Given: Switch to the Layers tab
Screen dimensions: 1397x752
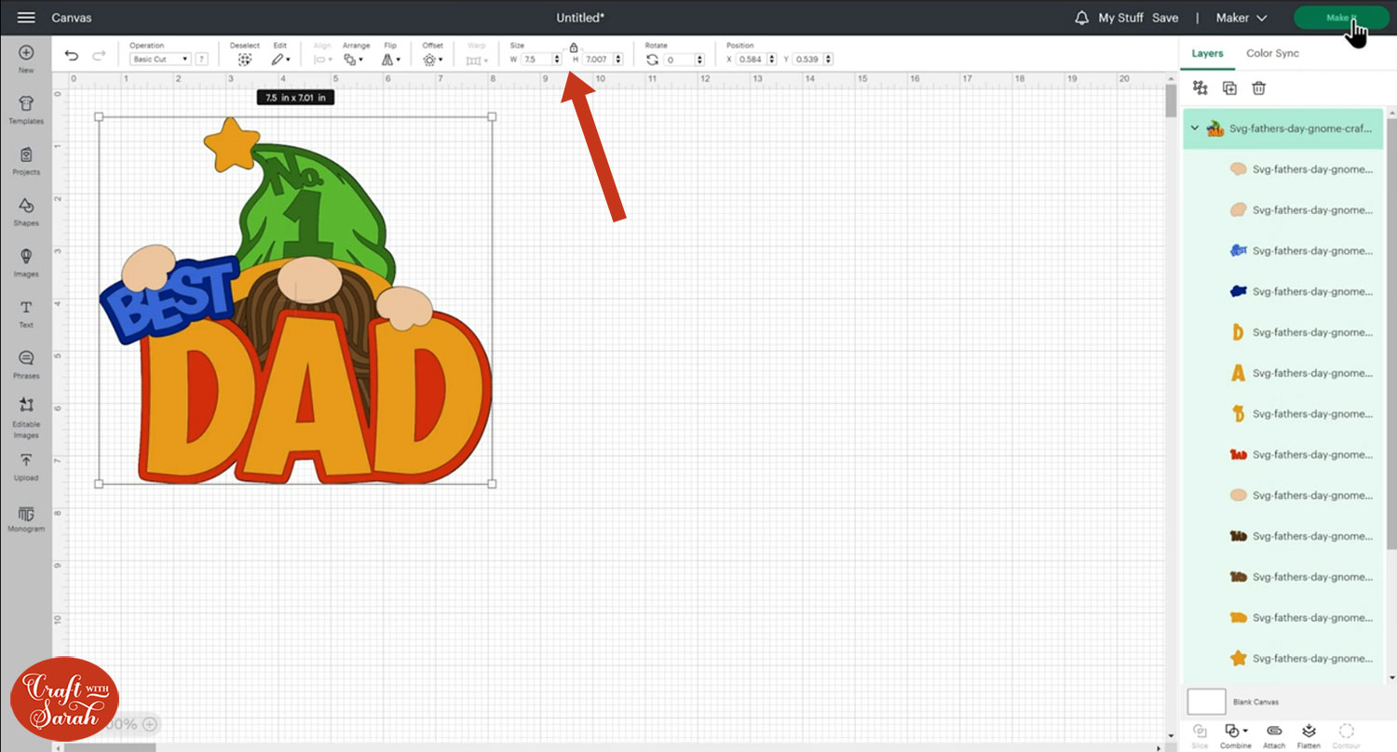Looking at the screenshot, I should 1207,53.
